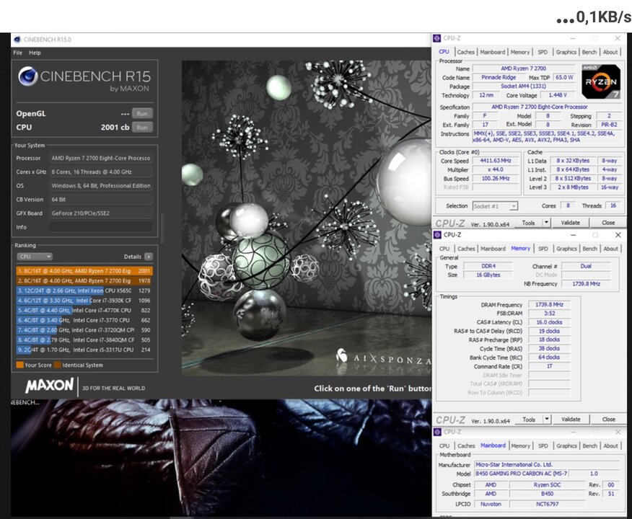Run the CPU benchmark
Image resolution: width=632 pixels, height=519 pixels.
(142, 128)
